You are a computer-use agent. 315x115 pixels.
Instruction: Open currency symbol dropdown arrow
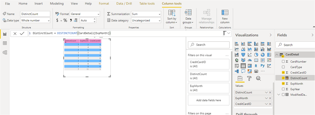61,20
